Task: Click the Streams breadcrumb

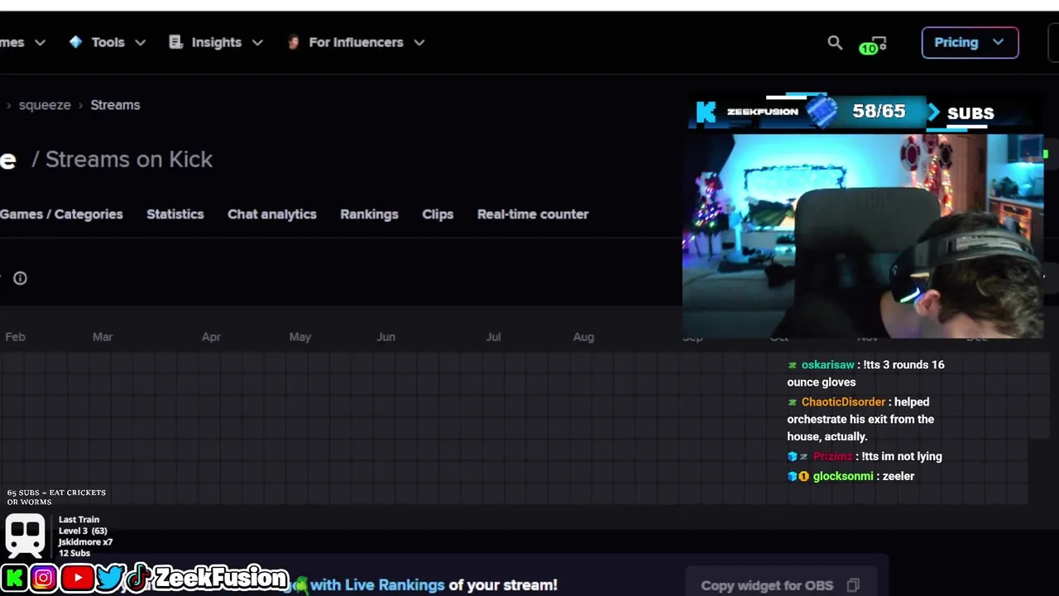Action: pyautogui.click(x=115, y=105)
